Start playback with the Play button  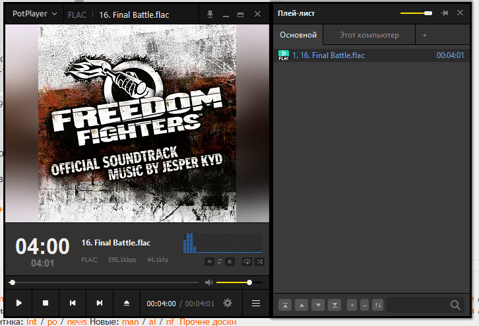[x=19, y=303]
